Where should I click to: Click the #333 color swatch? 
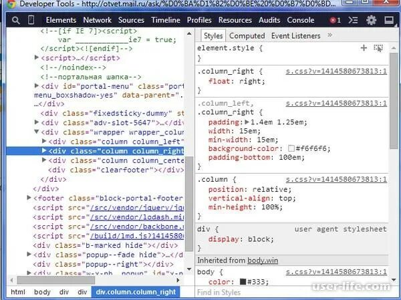pyautogui.click(x=243, y=282)
